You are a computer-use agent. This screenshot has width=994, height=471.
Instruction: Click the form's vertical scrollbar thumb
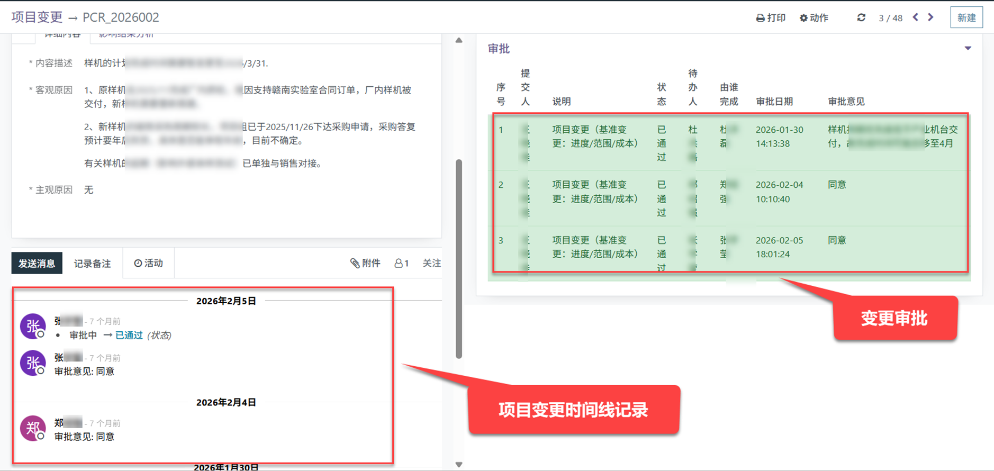459,259
